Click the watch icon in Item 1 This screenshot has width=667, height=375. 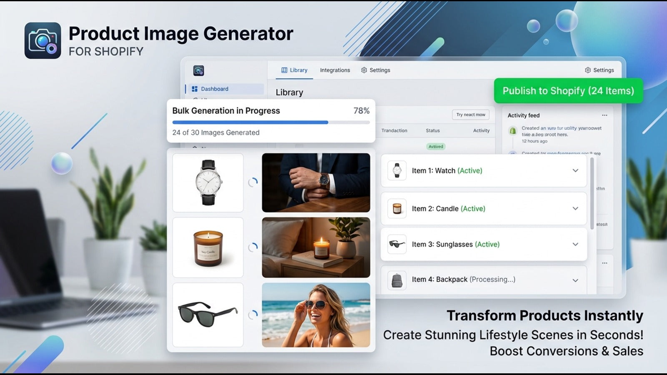point(397,170)
